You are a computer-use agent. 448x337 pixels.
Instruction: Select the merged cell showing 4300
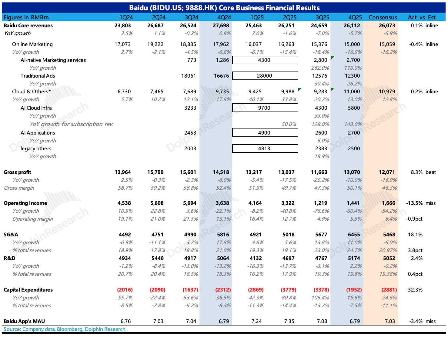(x=265, y=60)
